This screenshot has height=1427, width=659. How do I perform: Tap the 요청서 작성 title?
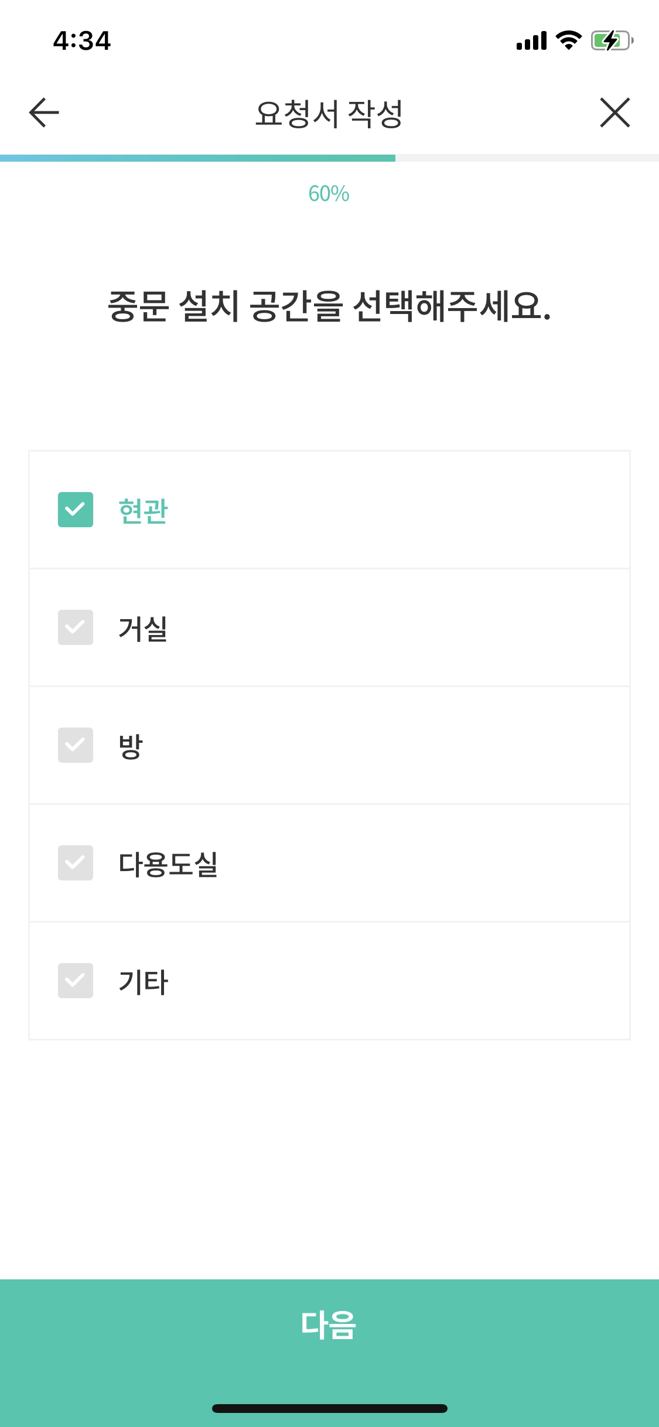(329, 112)
